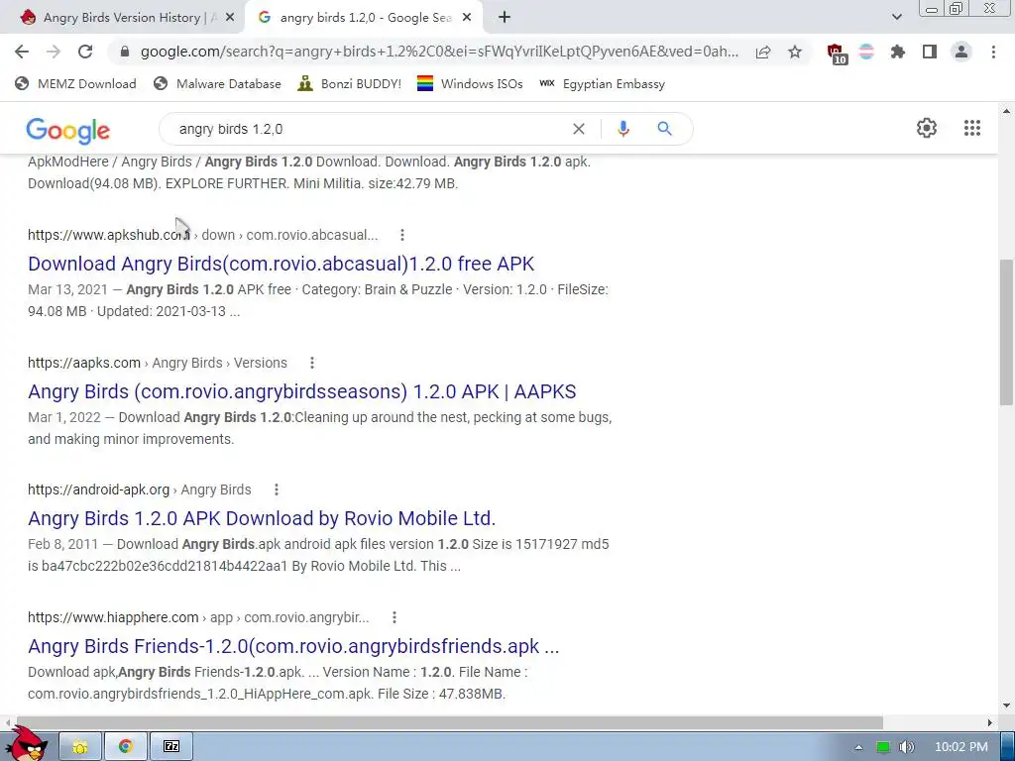Open Angry Birds Friends-1.2.0 result link
This screenshot has height=761, width=1015.
point(293,646)
